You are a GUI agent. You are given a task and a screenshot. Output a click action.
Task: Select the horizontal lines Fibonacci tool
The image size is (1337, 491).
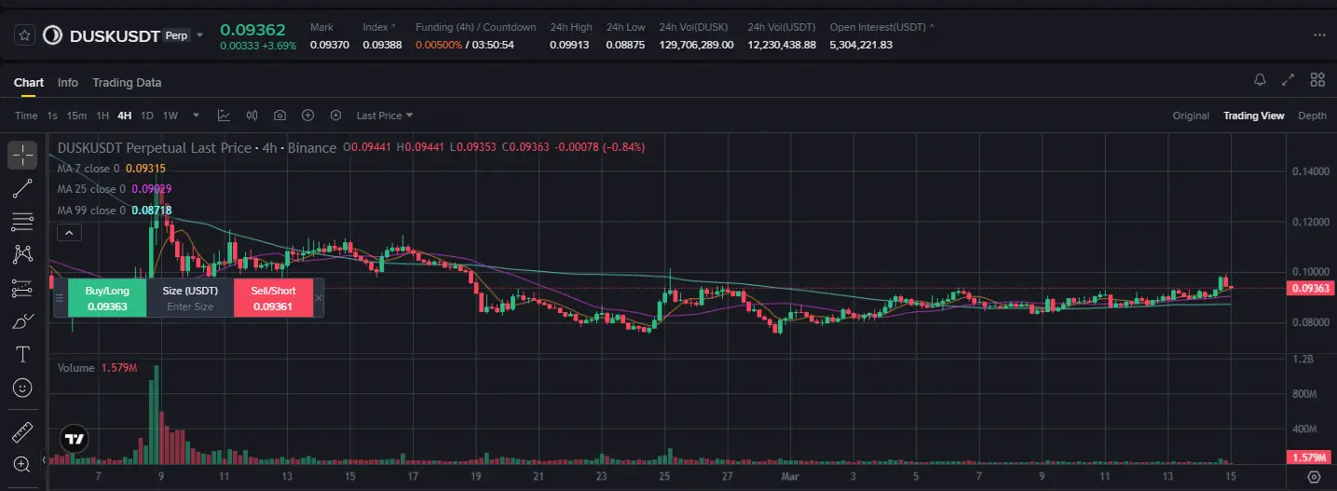(22, 222)
